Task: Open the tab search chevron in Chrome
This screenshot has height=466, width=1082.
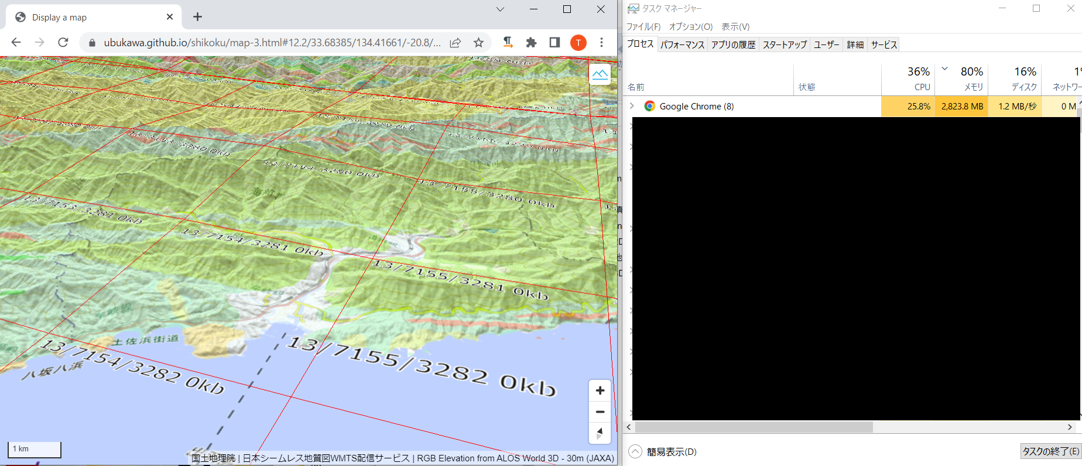Action: [x=500, y=9]
